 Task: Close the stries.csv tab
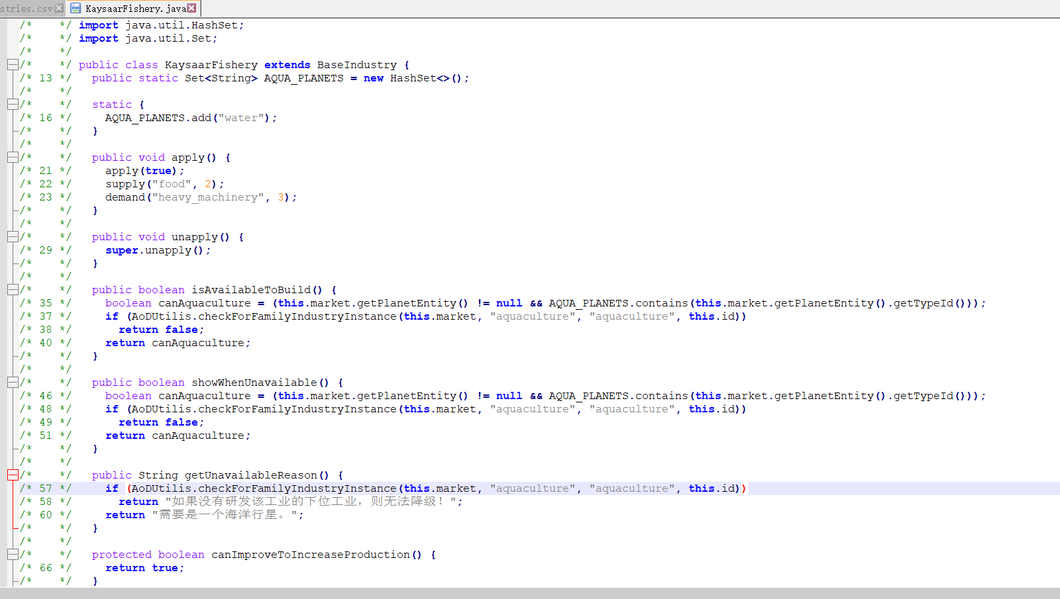(x=59, y=8)
